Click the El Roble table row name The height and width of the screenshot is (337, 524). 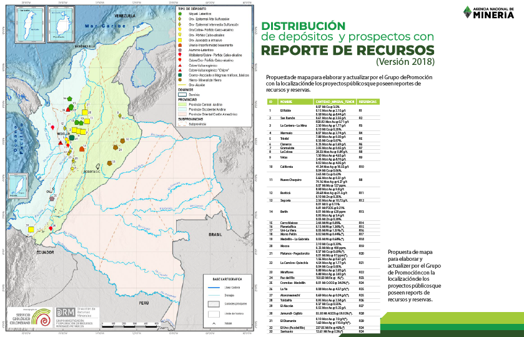(x=285, y=110)
